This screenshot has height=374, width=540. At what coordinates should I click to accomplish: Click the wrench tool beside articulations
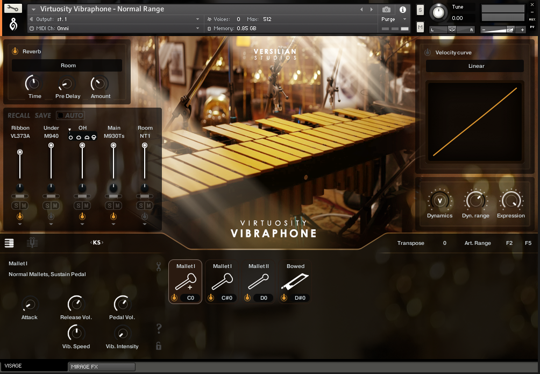click(x=159, y=266)
